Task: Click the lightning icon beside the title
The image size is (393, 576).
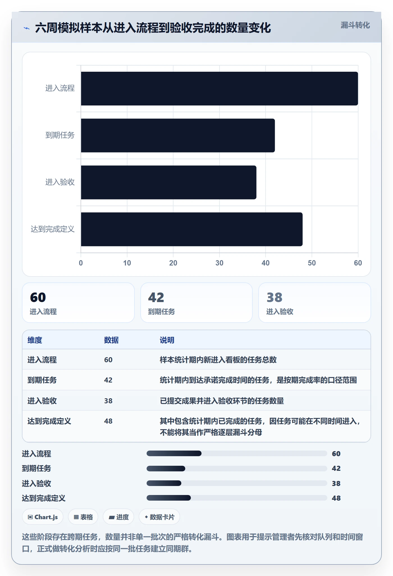Action: [26, 28]
